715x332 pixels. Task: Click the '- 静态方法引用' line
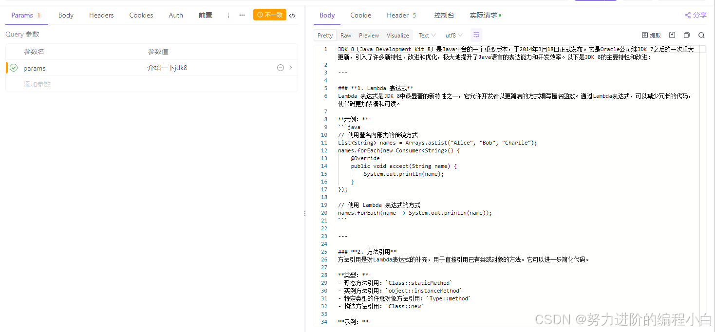click(x=395, y=283)
